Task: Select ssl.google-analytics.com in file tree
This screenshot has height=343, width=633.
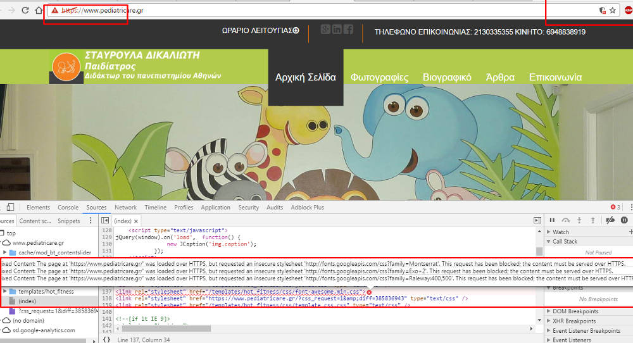Action: (x=44, y=330)
